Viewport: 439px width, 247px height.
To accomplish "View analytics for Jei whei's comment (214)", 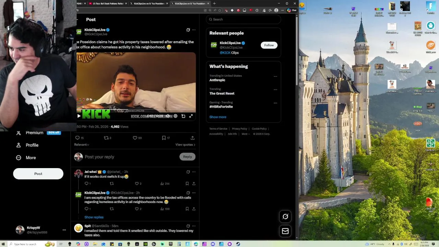I will 165,184.
